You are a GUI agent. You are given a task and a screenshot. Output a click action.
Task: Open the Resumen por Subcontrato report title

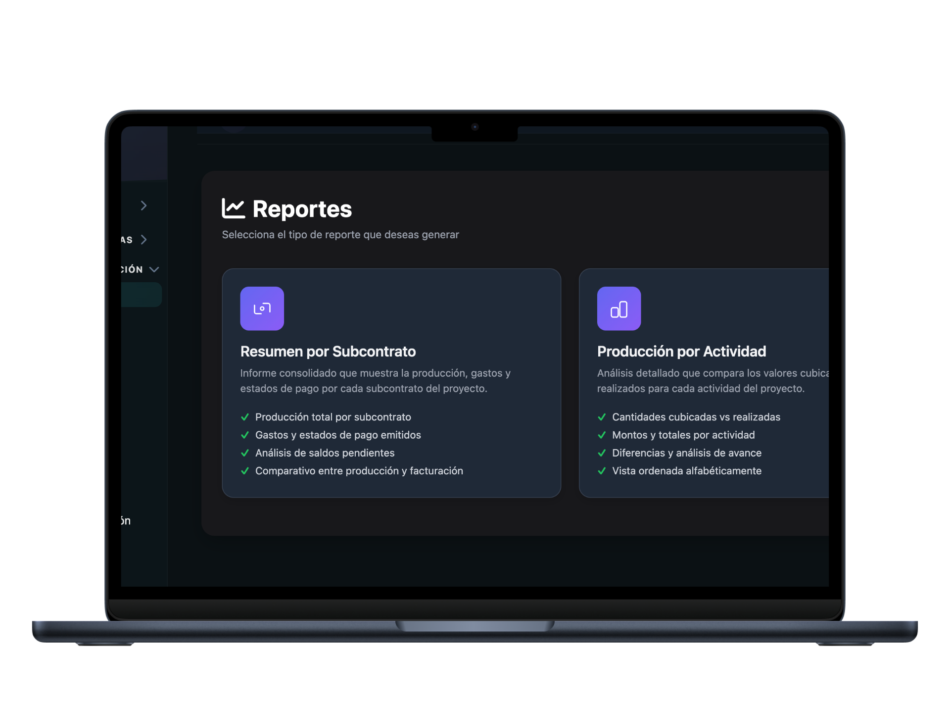click(x=328, y=351)
